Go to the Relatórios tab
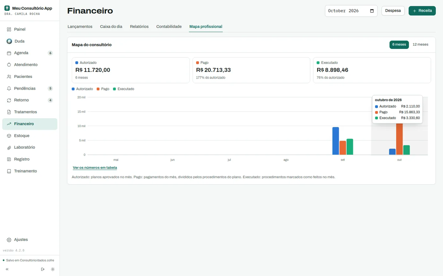 pos(139,26)
